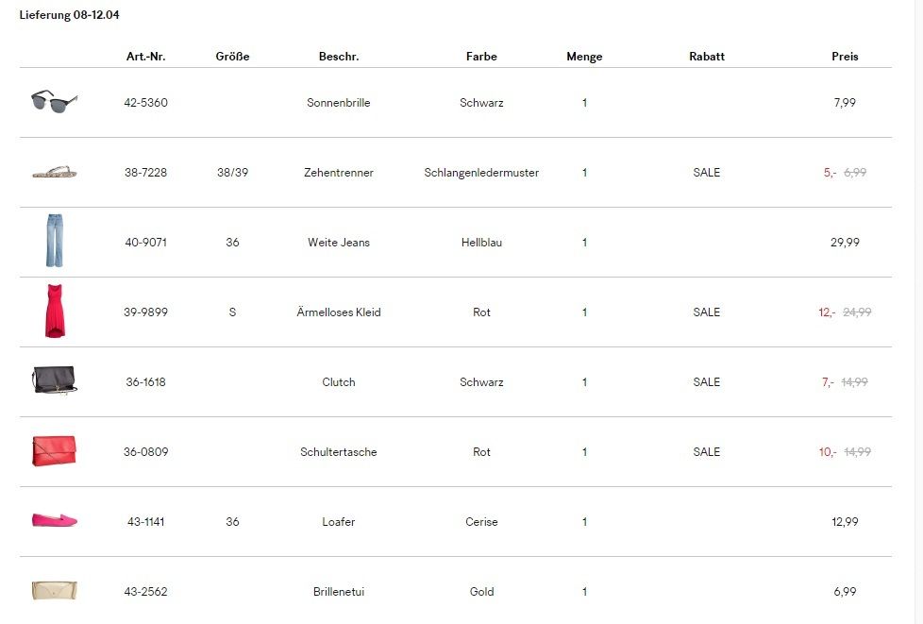This screenshot has height=624, width=923.
Task: Select the cerise loafer product image
Action: [54, 520]
